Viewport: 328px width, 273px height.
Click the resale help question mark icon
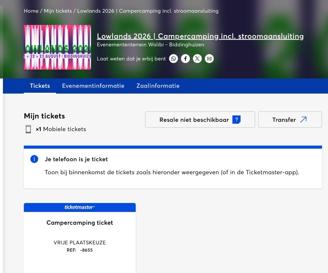coord(236,120)
